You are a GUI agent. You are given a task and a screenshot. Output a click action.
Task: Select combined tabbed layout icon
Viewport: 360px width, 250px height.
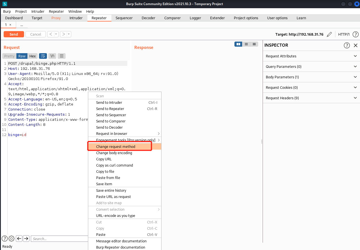254,44
